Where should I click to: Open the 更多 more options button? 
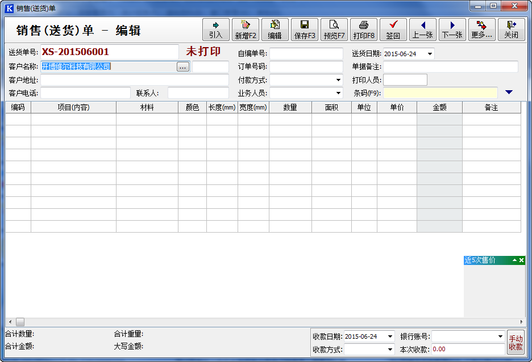(482, 30)
